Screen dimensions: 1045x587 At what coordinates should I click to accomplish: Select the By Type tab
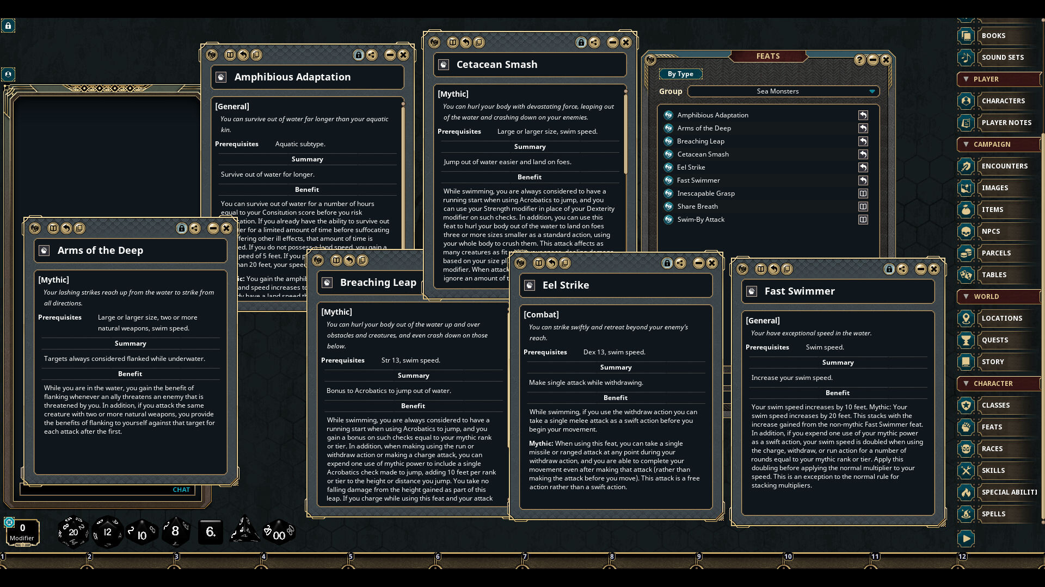point(680,74)
